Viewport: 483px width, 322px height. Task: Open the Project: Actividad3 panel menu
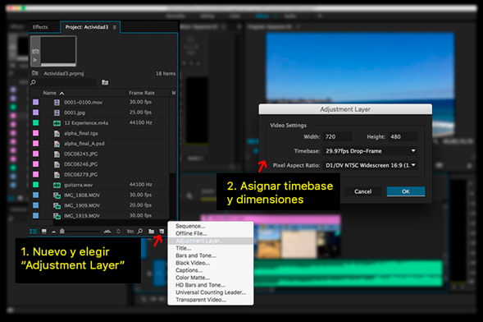coord(114,27)
